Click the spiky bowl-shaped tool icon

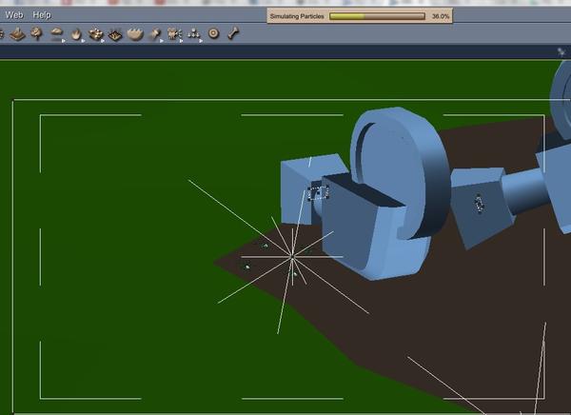click(x=135, y=34)
